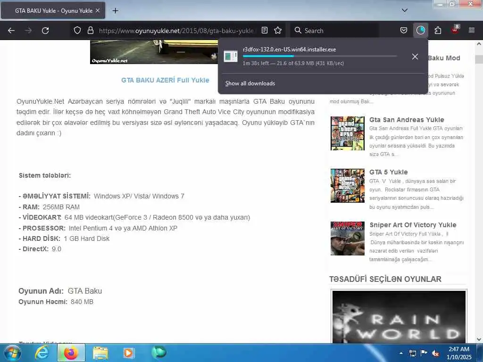Open the Pocket save icon
483x362 pixels.
[404, 30]
